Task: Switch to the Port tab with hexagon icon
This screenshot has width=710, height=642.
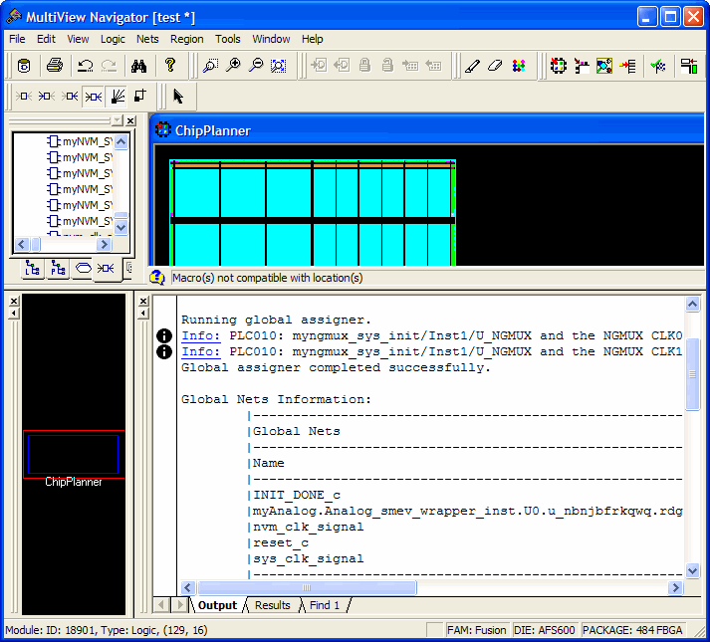Action: click(x=84, y=268)
